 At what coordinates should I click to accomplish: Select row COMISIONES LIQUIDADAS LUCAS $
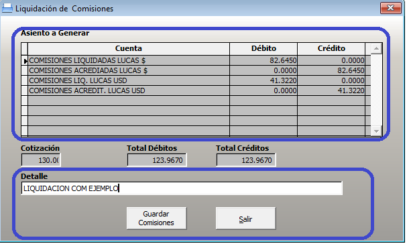[x=196, y=60]
